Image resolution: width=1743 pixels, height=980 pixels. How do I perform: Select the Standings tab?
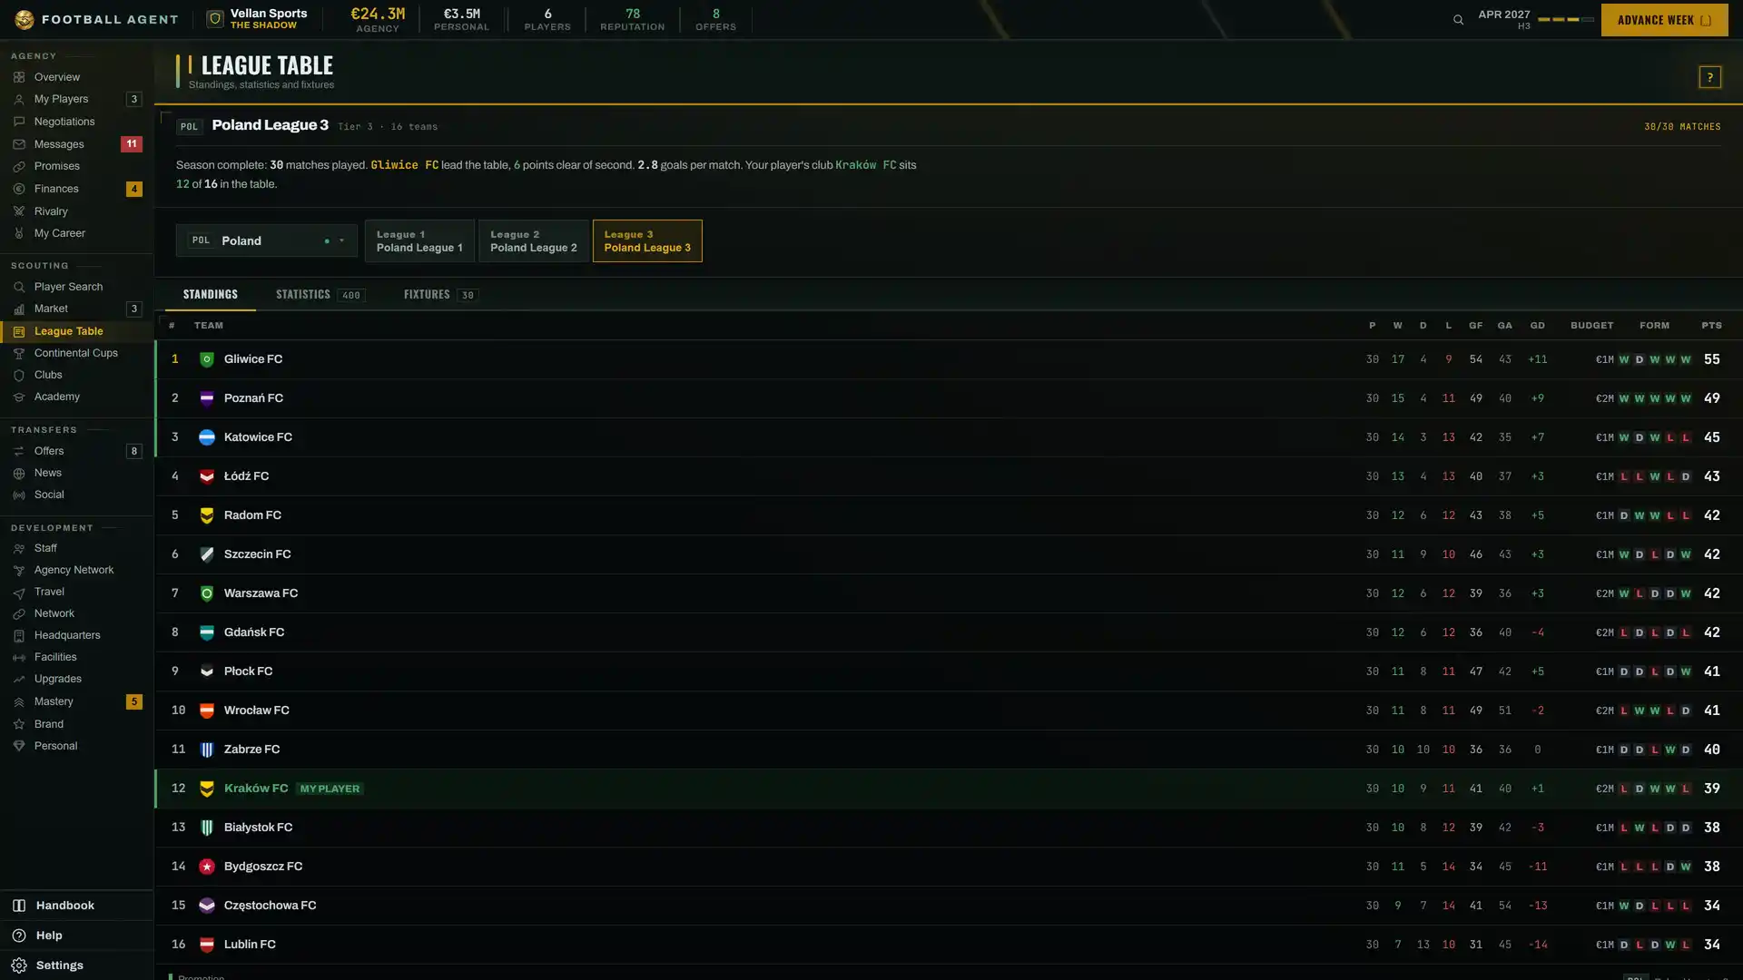211,295
